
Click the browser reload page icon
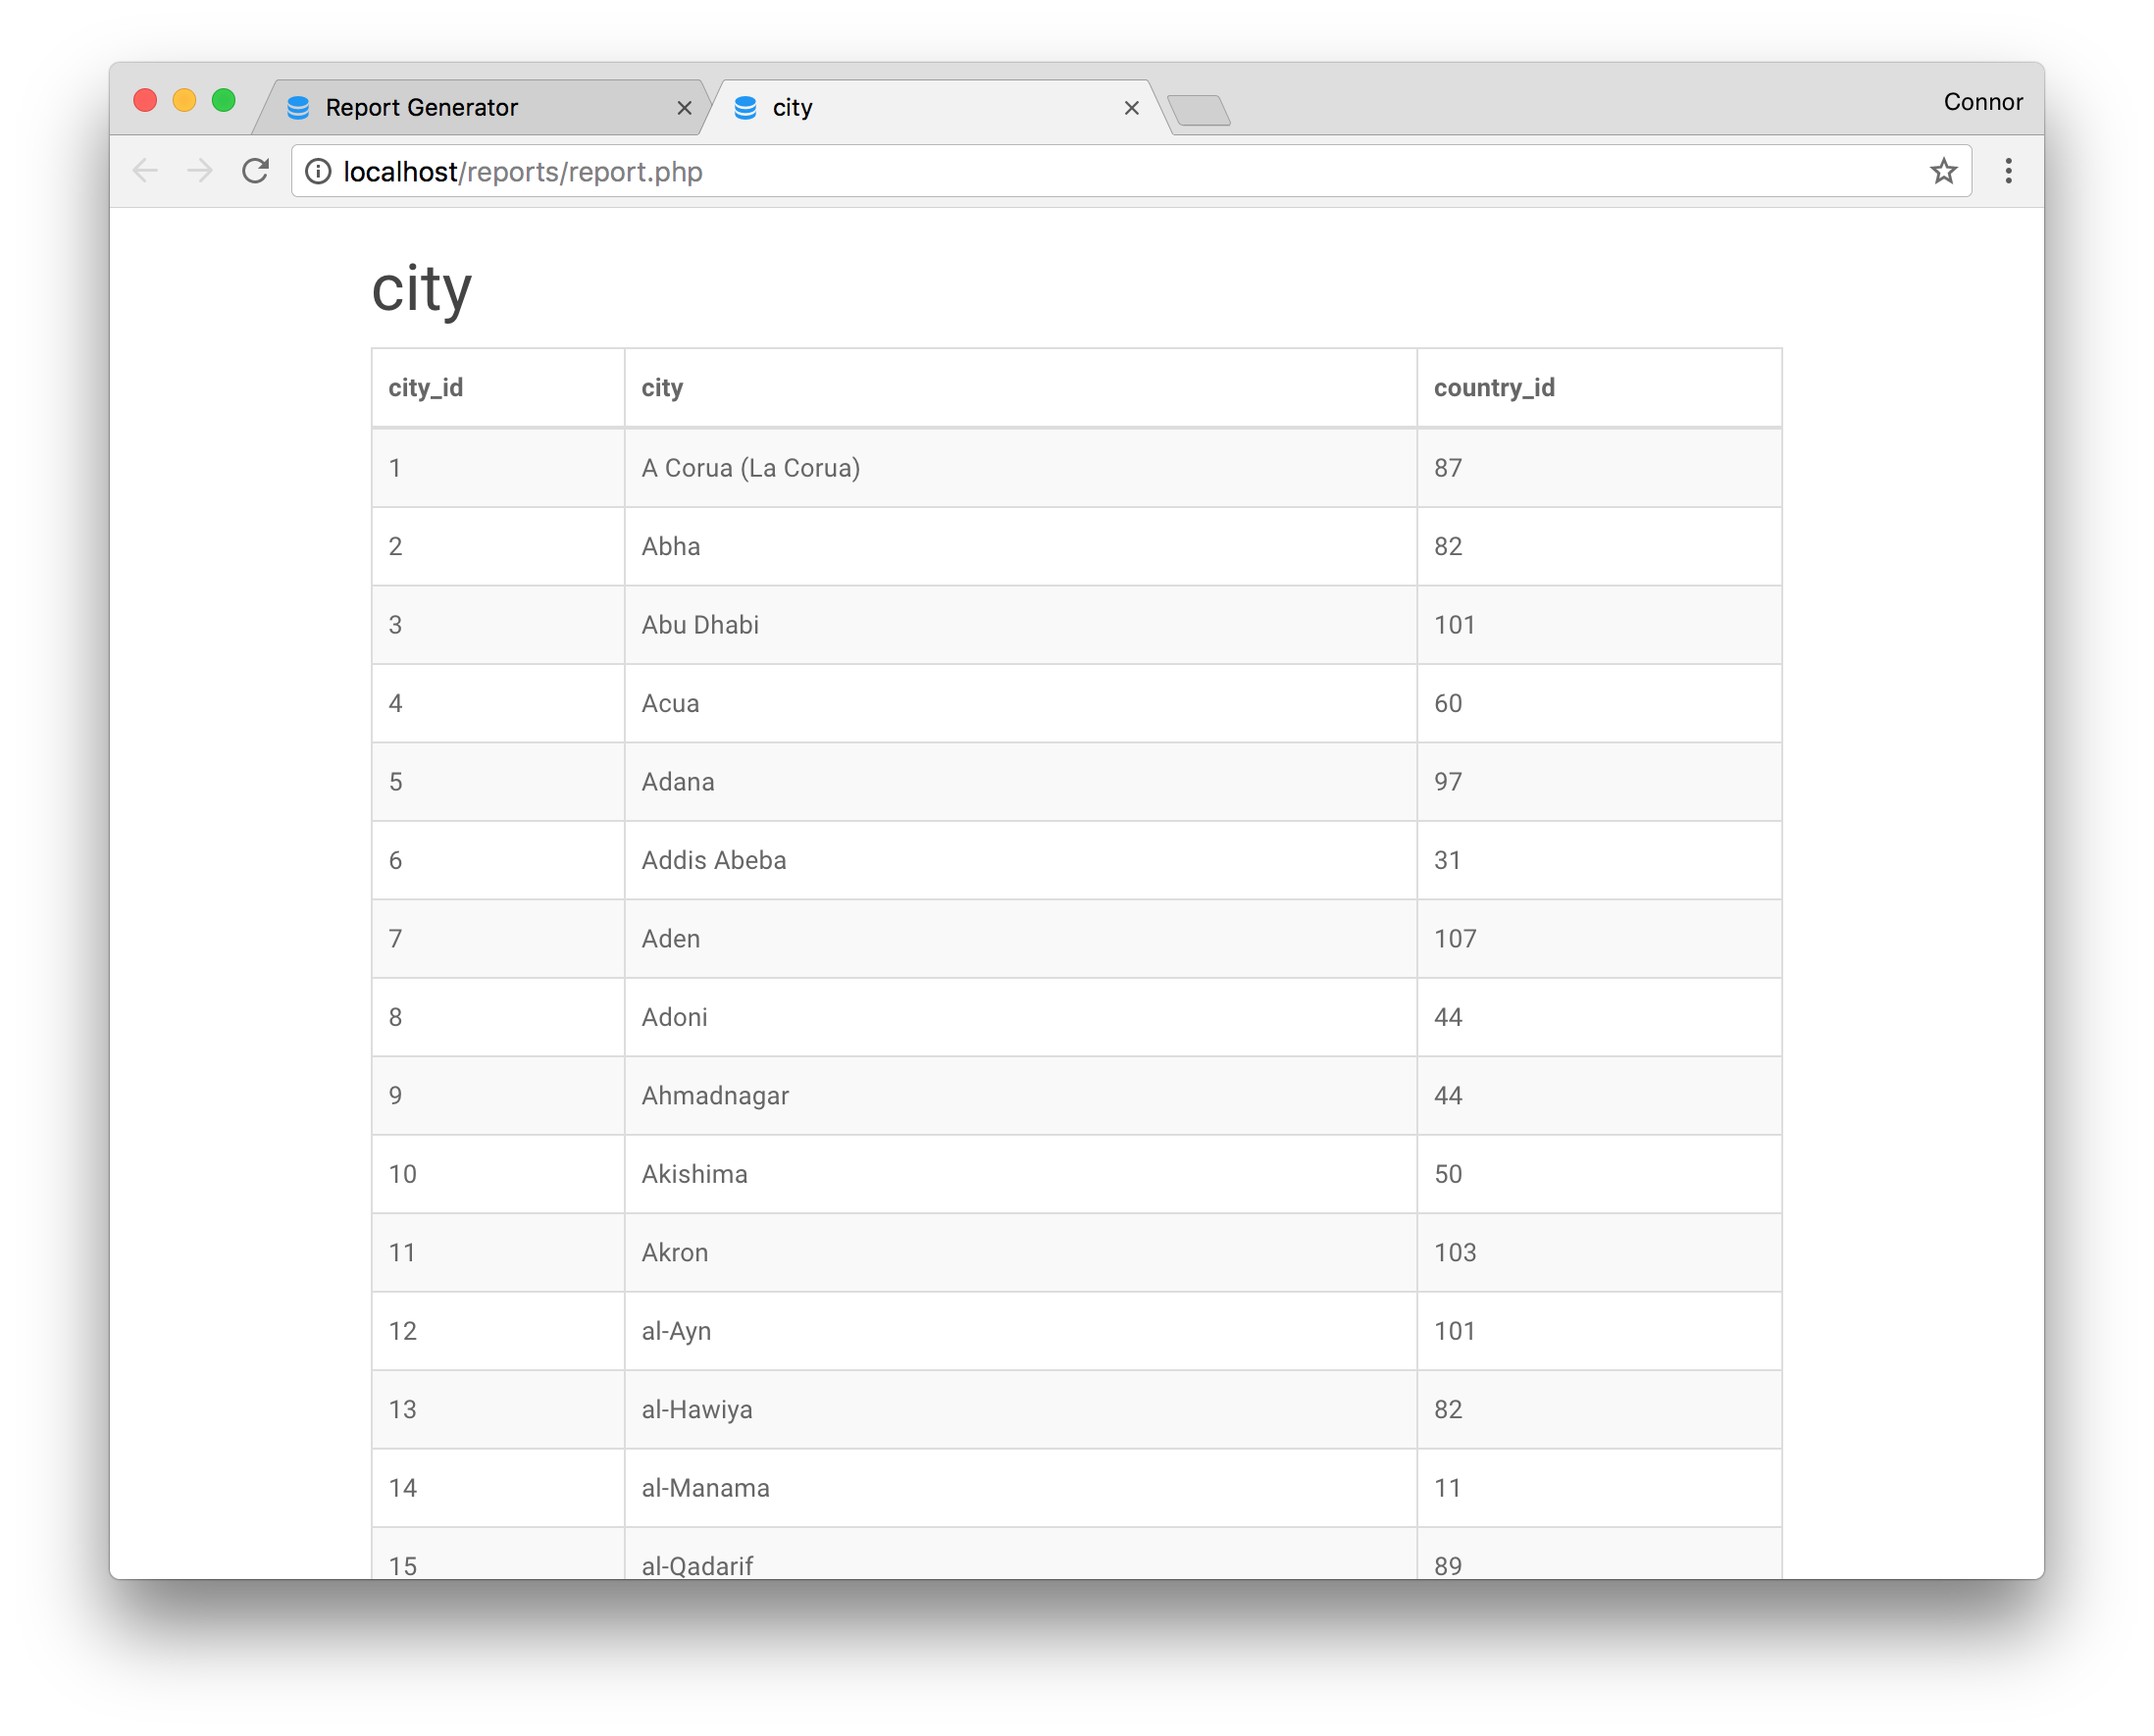pyautogui.click(x=256, y=171)
